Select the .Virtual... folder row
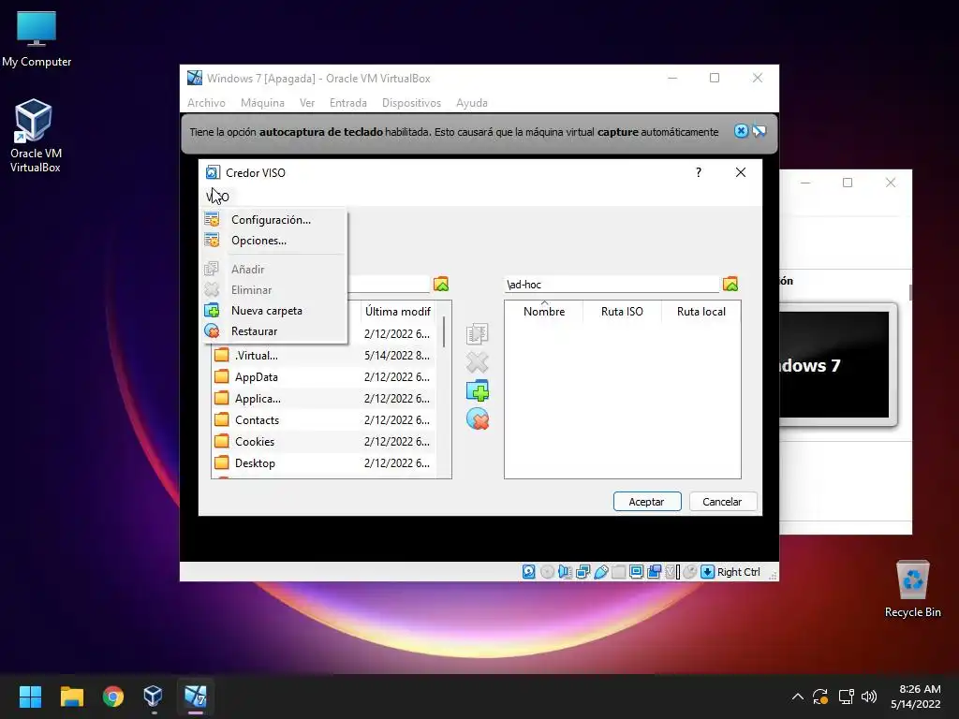959x719 pixels. [324, 355]
